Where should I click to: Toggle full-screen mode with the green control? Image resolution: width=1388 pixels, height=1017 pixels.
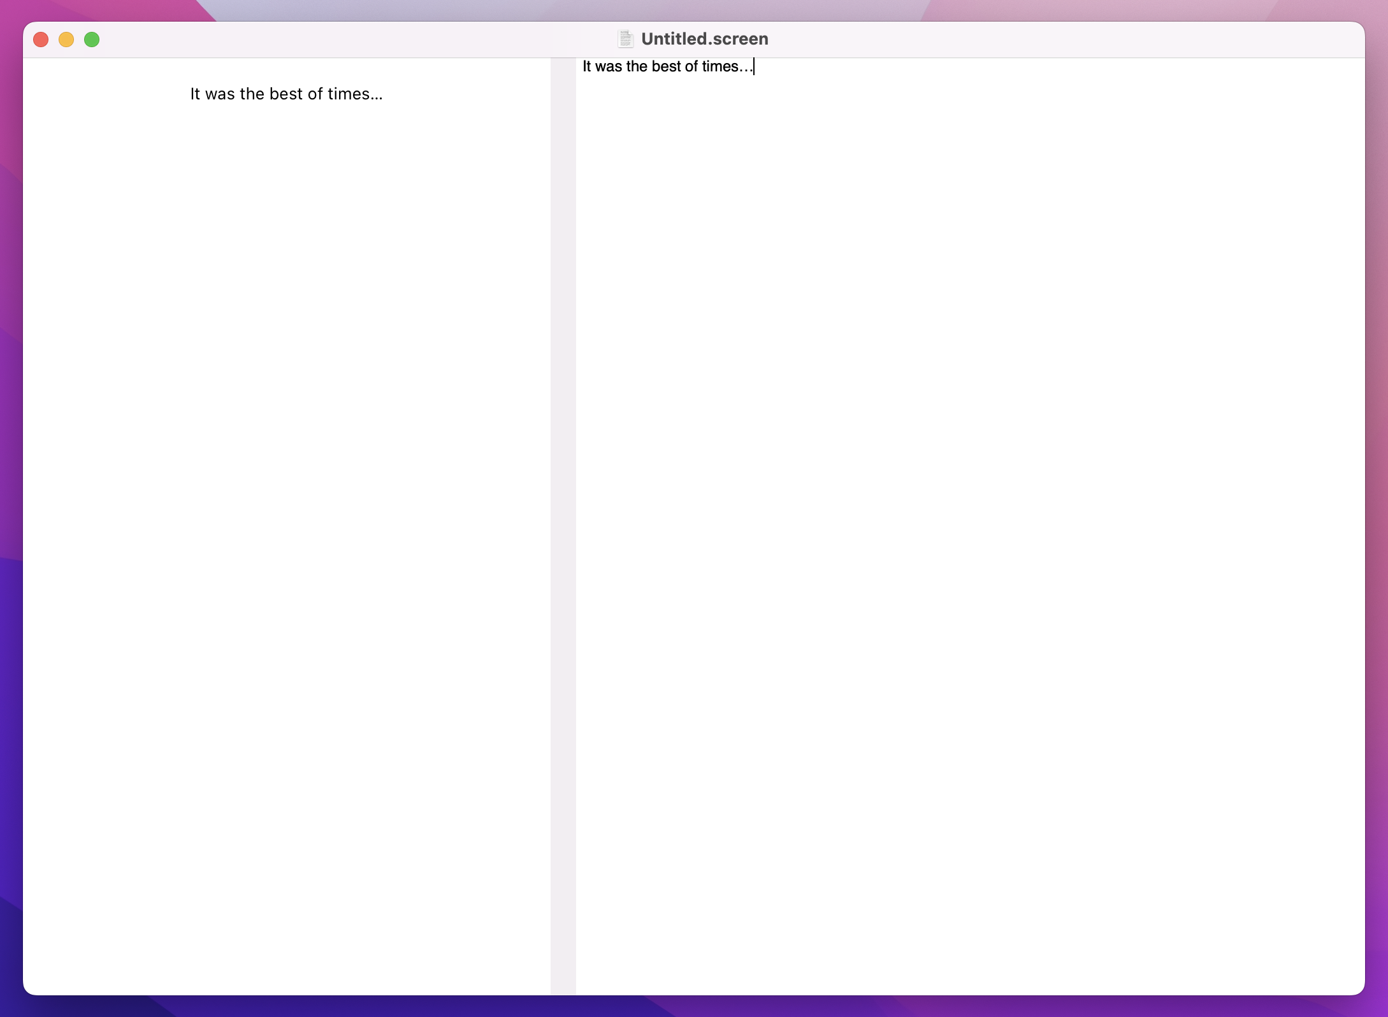pos(92,39)
